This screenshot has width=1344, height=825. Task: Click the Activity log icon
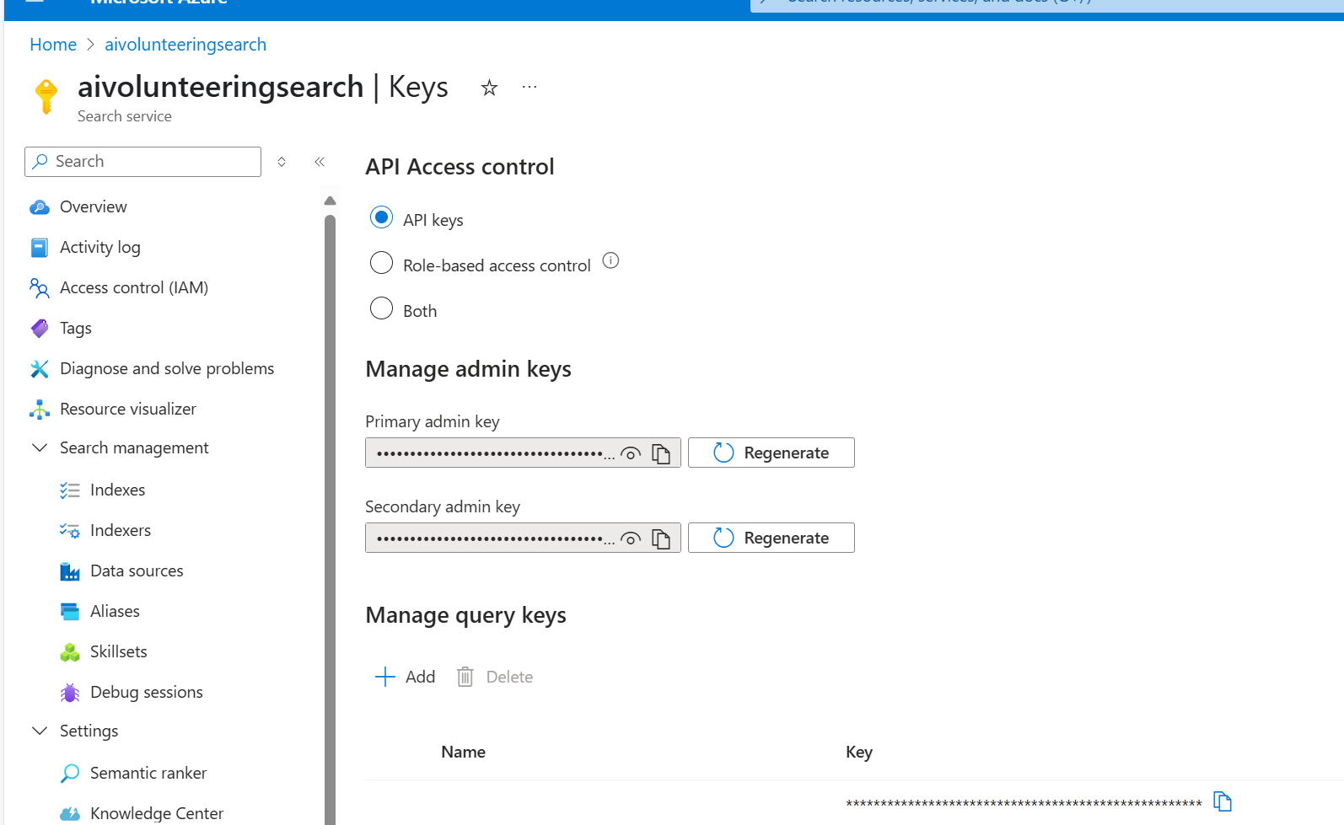coord(40,248)
